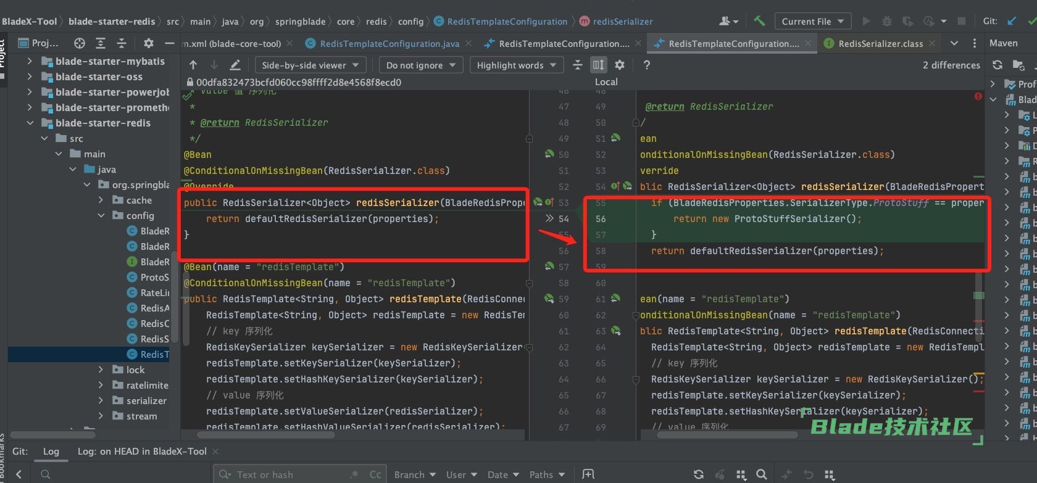Click the jump to source pencil icon

pyautogui.click(x=235, y=65)
